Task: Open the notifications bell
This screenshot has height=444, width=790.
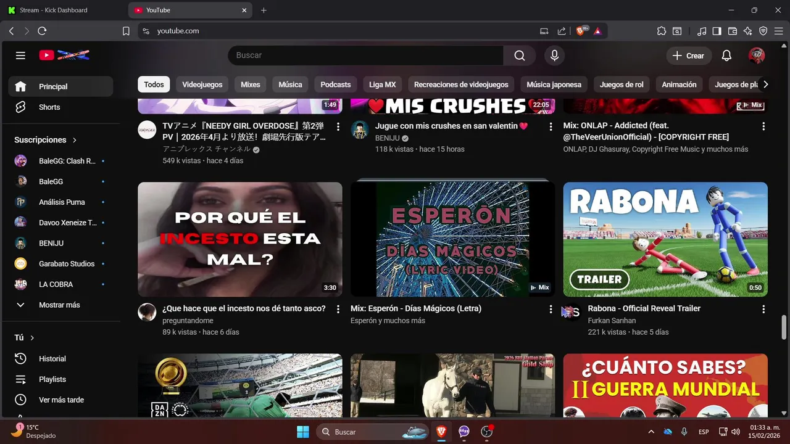Action: click(726, 55)
